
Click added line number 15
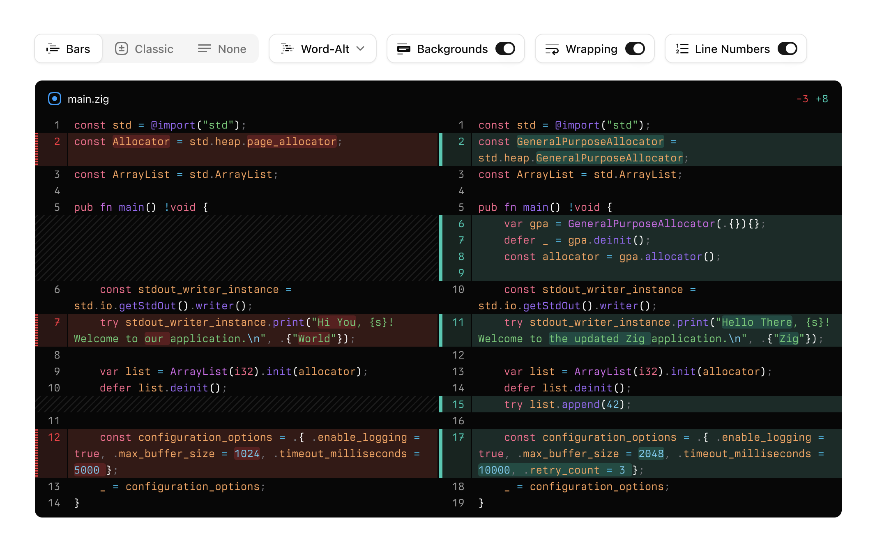click(458, 405)
